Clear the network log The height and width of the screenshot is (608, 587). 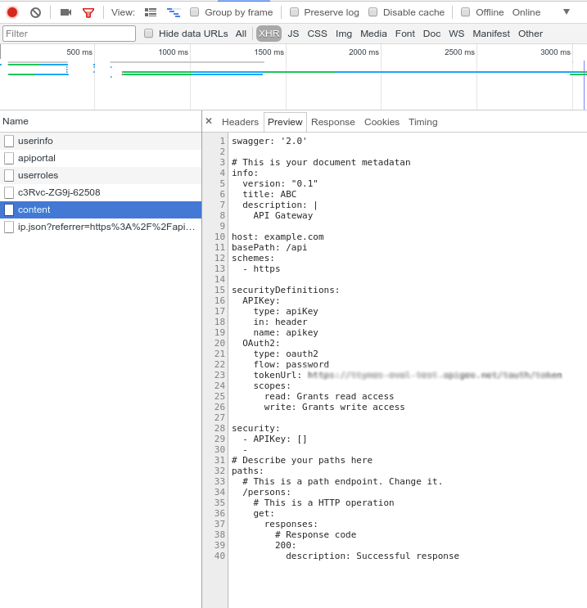(35, 12)
